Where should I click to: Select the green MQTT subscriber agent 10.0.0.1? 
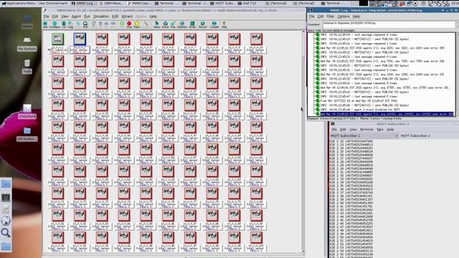57,39
